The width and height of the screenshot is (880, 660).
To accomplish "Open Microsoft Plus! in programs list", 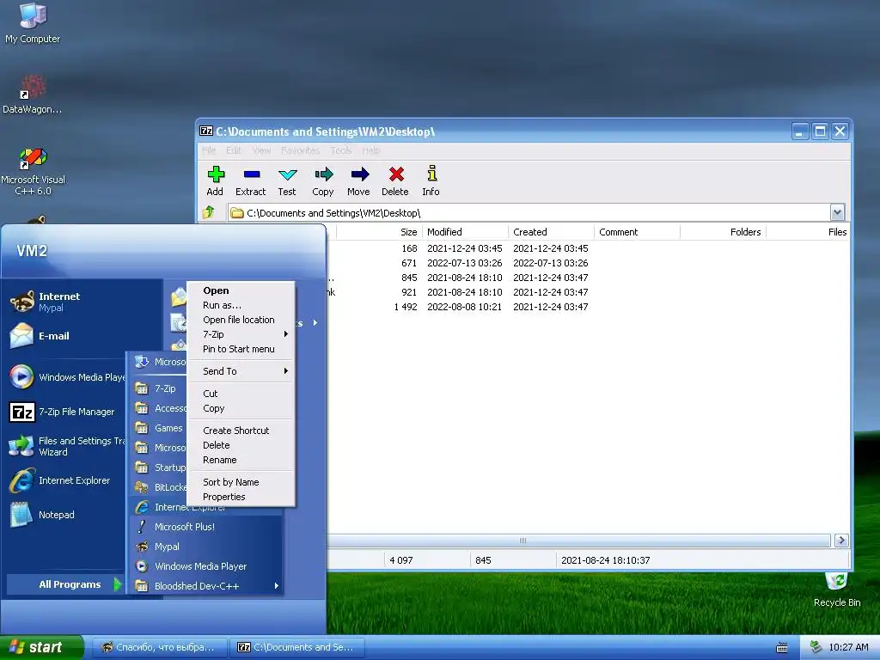I will tap(205, 527).
